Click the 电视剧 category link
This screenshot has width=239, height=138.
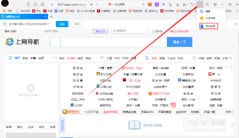pos(71,58)
